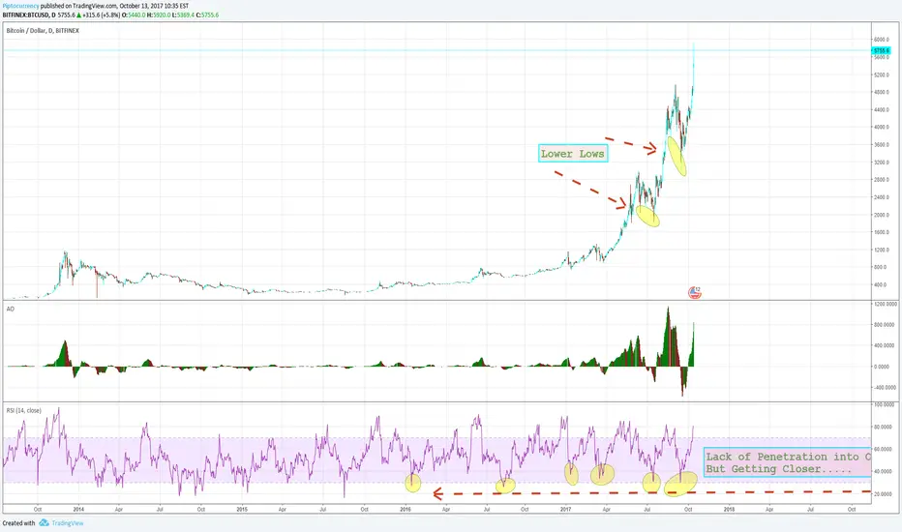Viewport: 902px width, 532px height.
Task: Click the C:5755.6 close value in header
Action: point(207,15)
